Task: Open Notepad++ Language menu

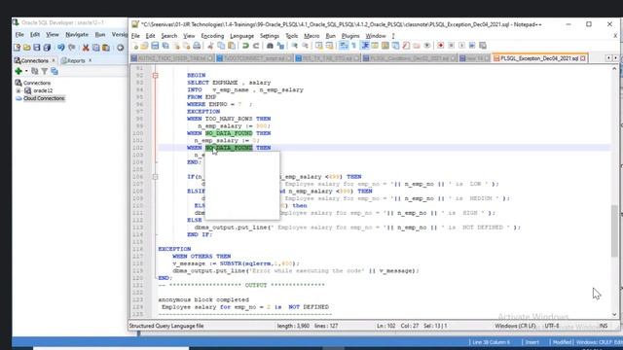Action: [241, 36]
